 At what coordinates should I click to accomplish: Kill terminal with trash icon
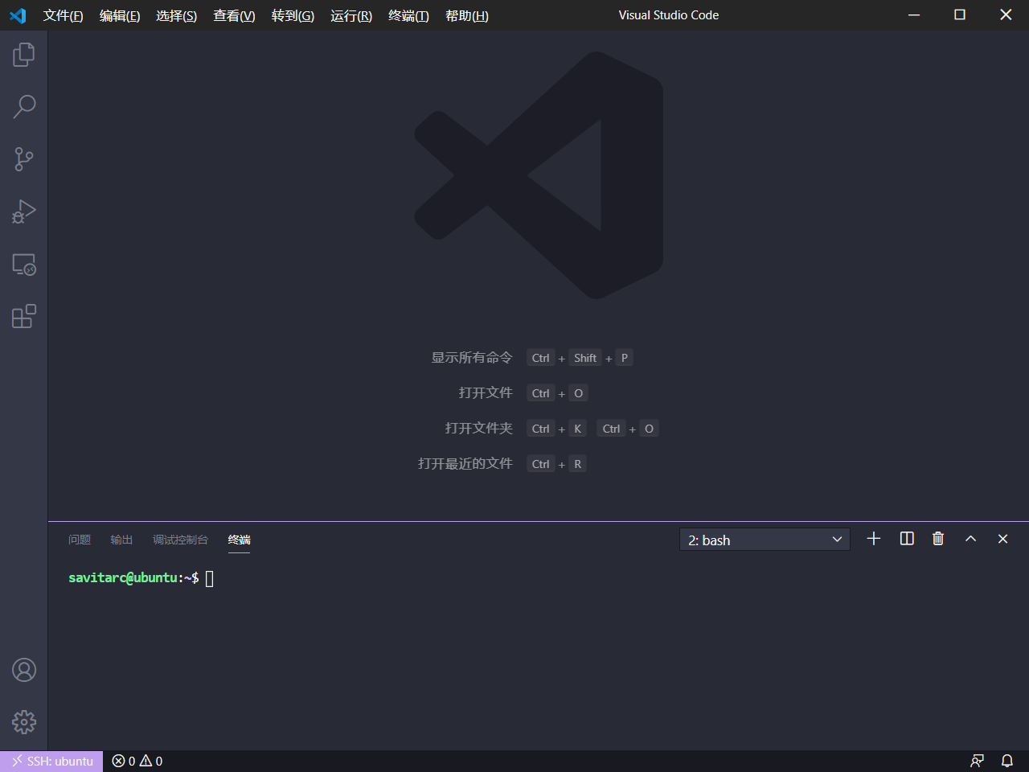coord(938,539)
